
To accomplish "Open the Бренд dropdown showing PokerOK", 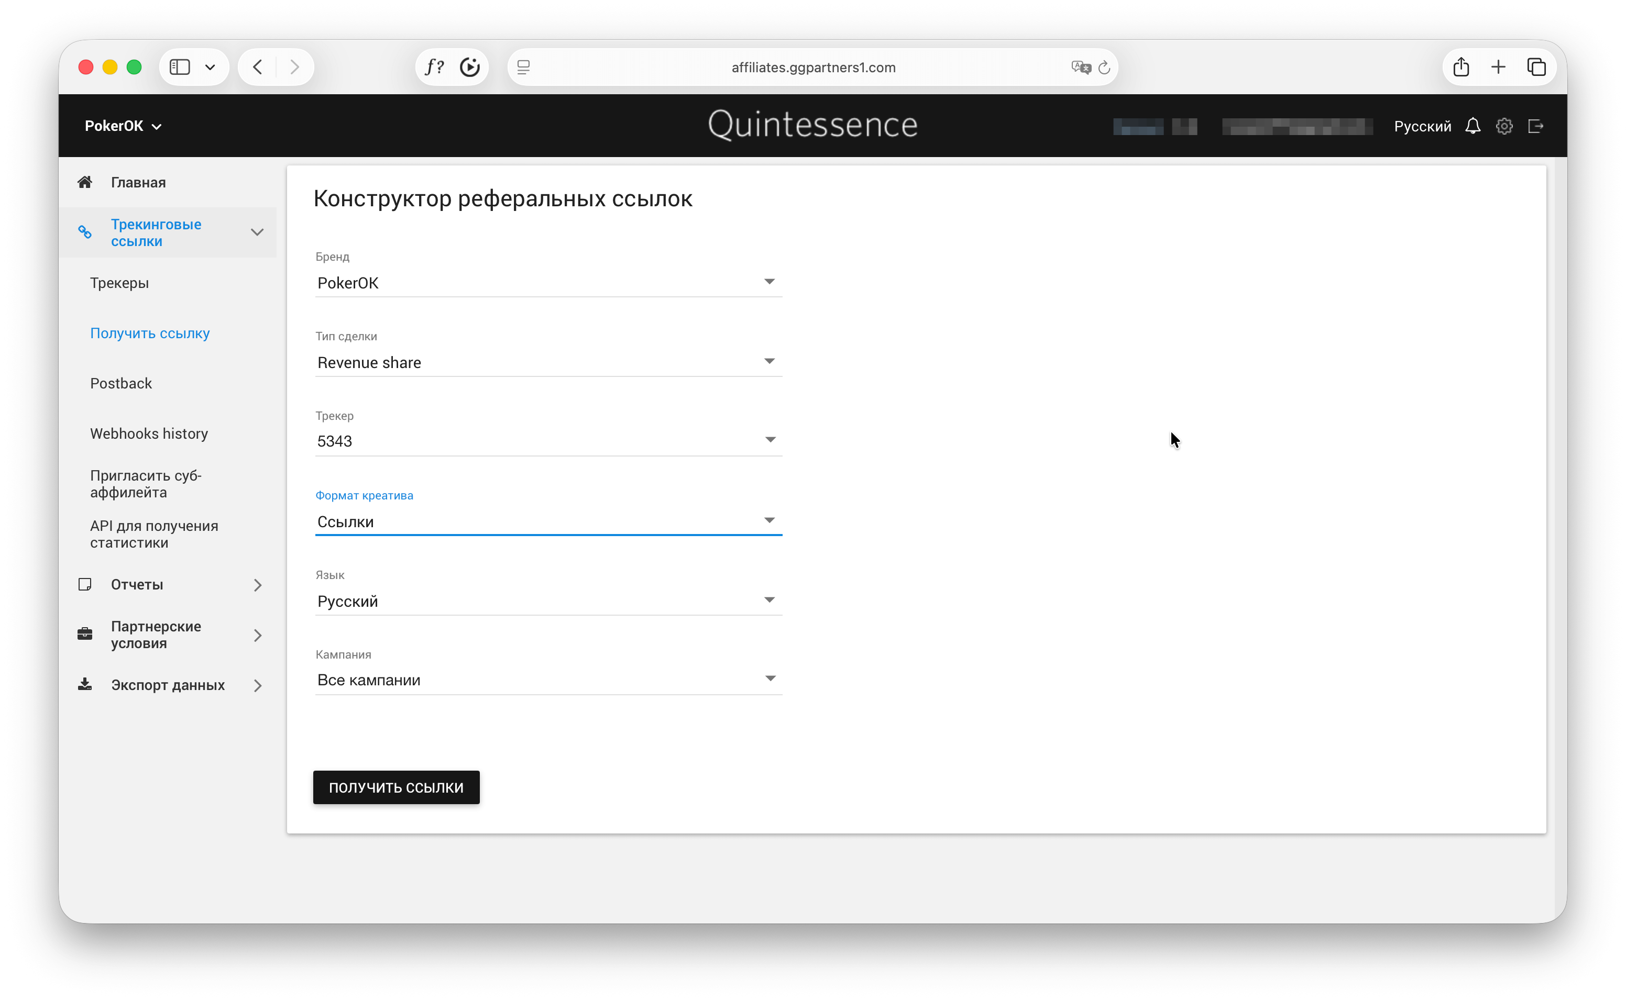I will pyautogui.click(x=548, y=283).
